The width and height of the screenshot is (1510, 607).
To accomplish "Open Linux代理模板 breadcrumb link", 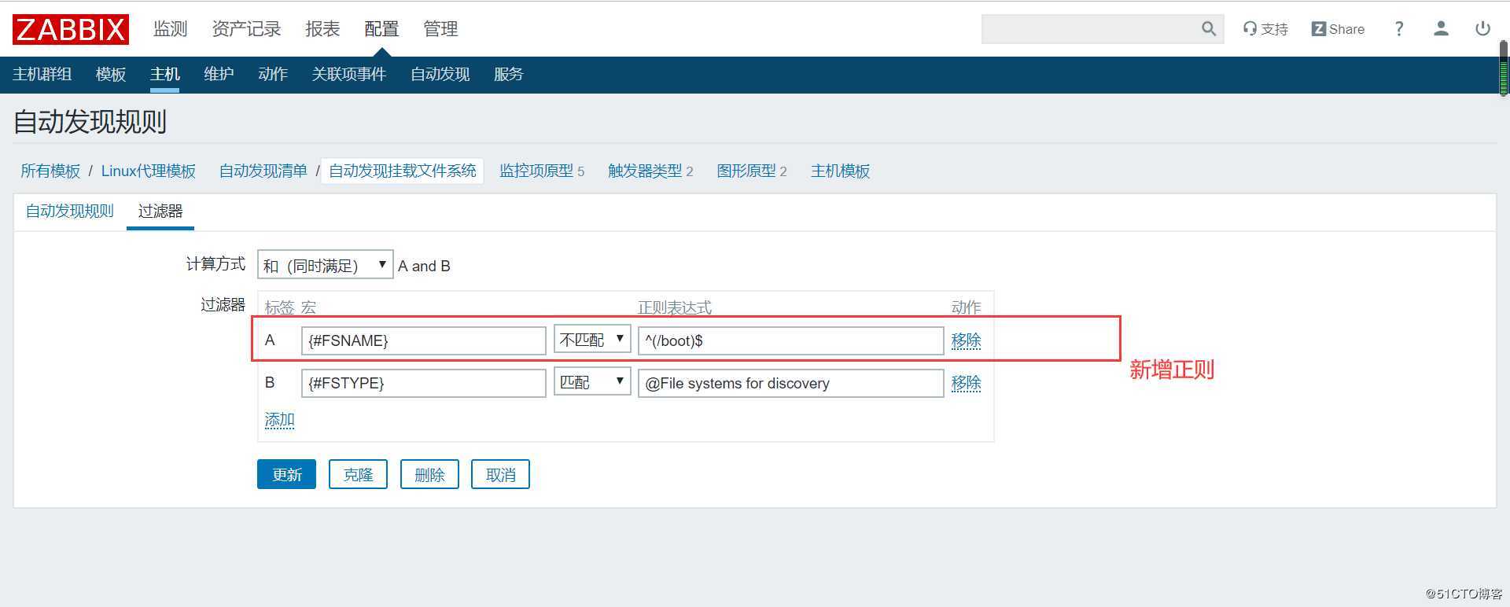I will coord(149,171).
